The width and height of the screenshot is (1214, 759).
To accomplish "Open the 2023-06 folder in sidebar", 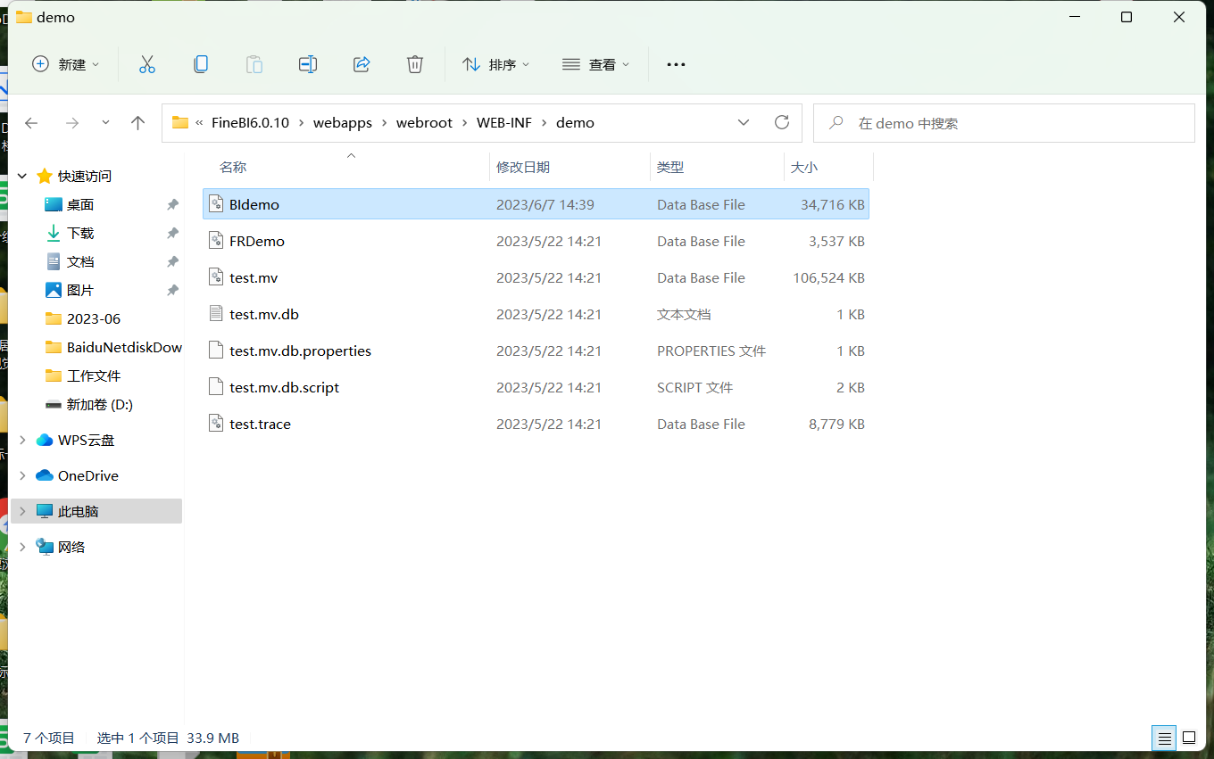I will pyautogui.click(x=94, y=318).
